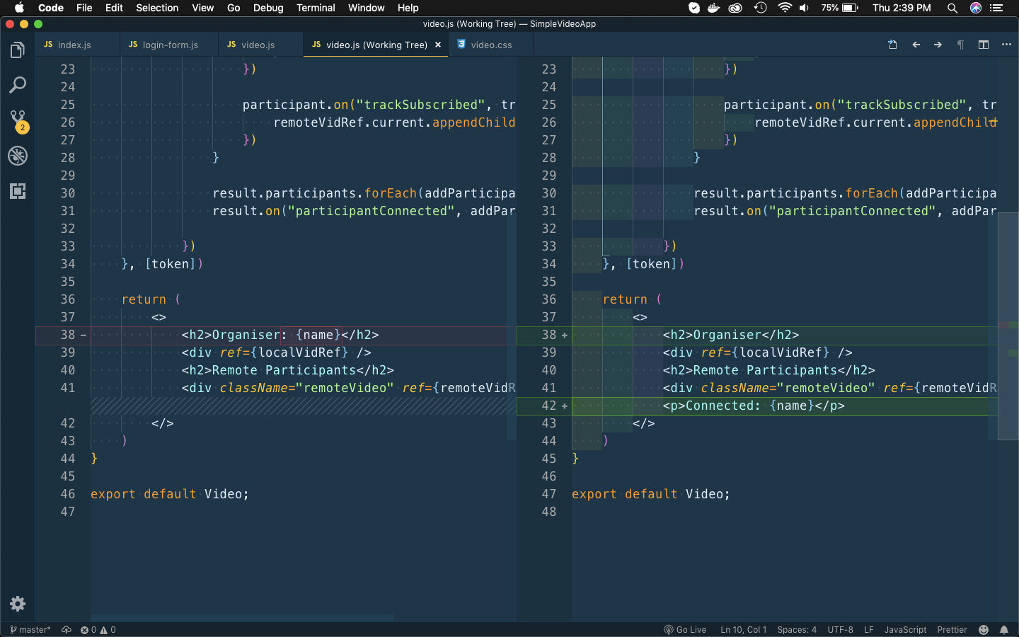Image resolution: width=1019 pixels, height=637 pixels.
Task: Open Source Control view with 2 changes
Action: point(18,120)
